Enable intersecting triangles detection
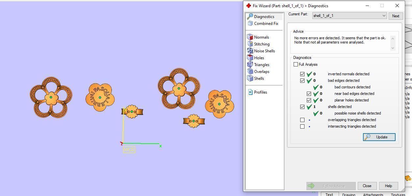Viewport: 412px width, 196px height. click(x=302, y=126)
